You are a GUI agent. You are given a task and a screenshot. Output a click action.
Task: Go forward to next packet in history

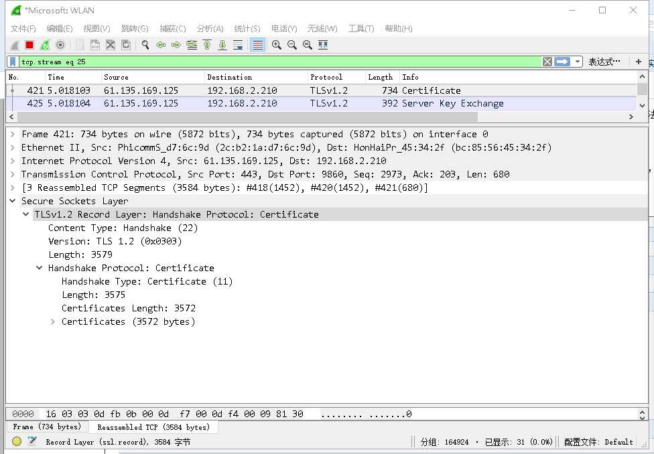click(176, 45)
